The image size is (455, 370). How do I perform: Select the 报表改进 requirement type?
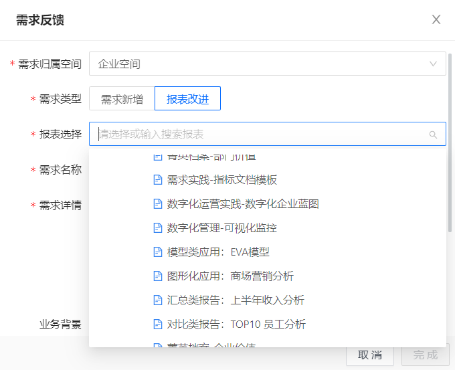(187, 99)
